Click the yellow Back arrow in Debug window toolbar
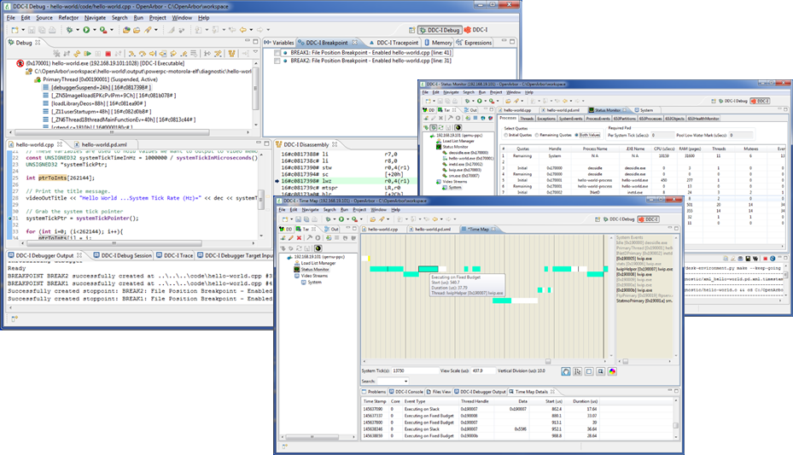 (243, 30)
